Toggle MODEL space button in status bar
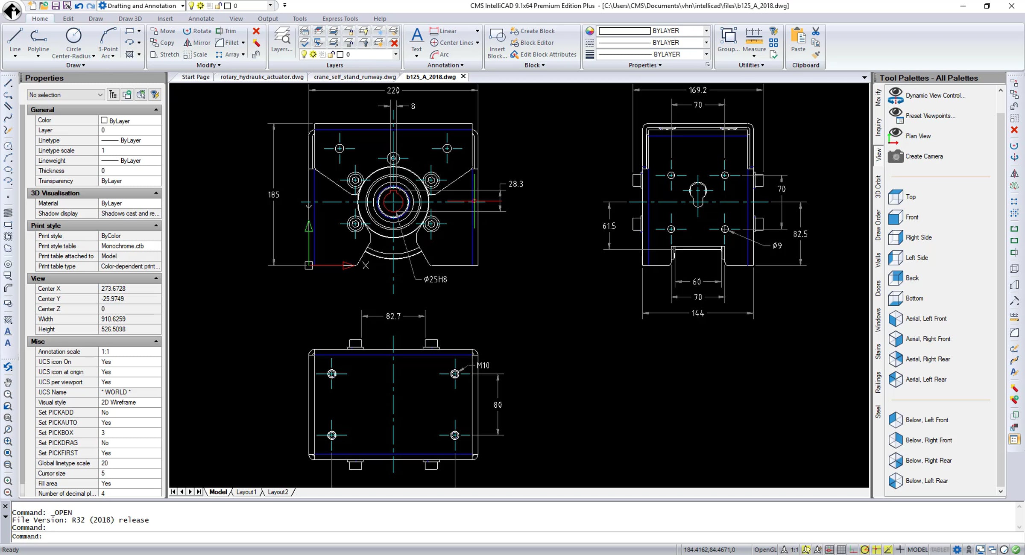This screenshot has width=1025, height=555. tap(917, 549)
